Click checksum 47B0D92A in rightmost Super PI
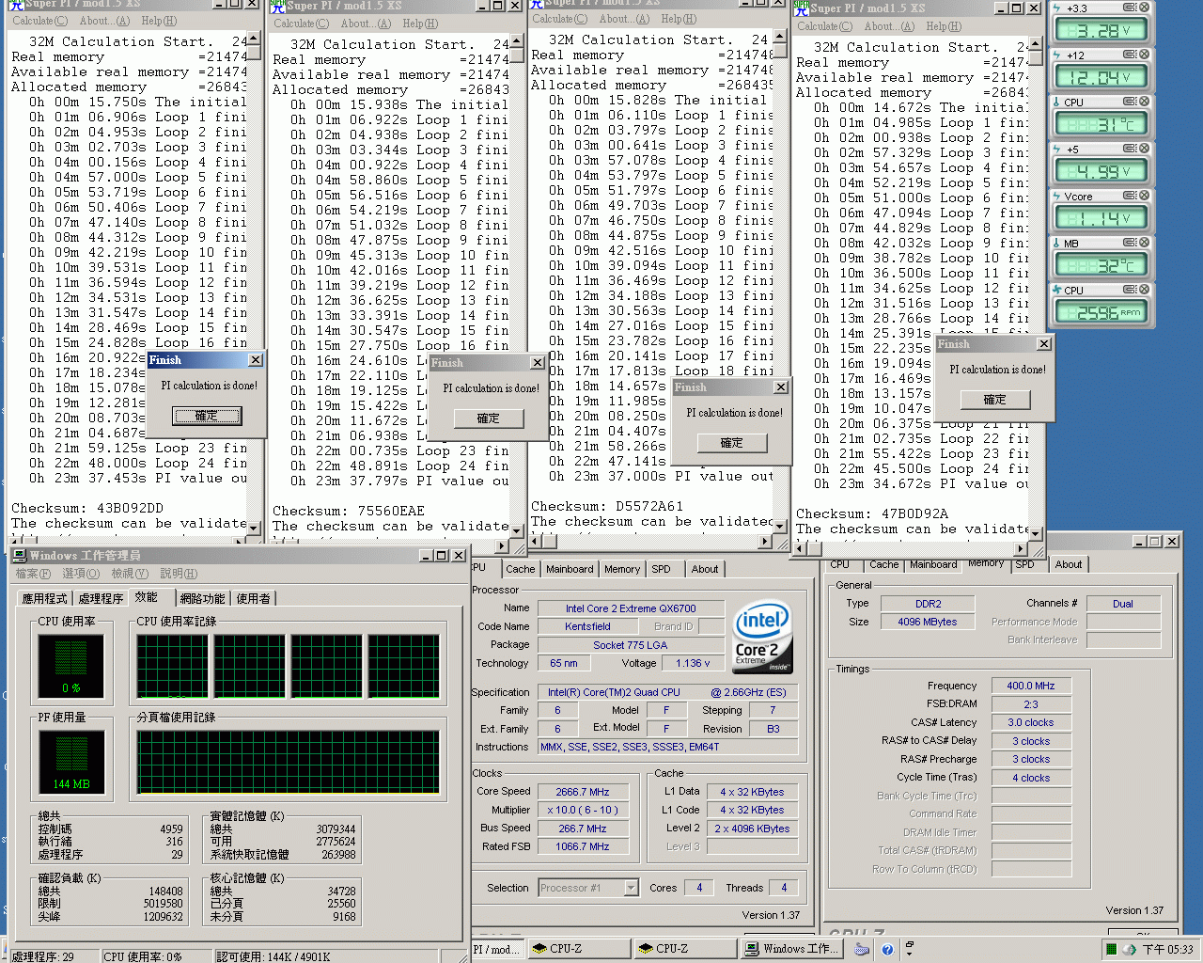This screenshot has width=1203, height=963. (x=915, y=514)
